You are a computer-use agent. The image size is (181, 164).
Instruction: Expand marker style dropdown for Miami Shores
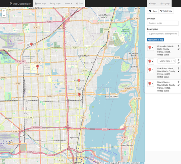point(151,84)
